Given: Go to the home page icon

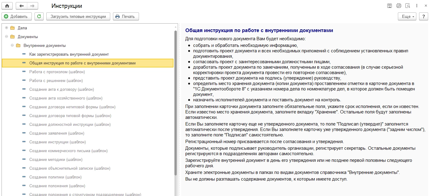Looking at the screenshot, I should tap(7, 6).
